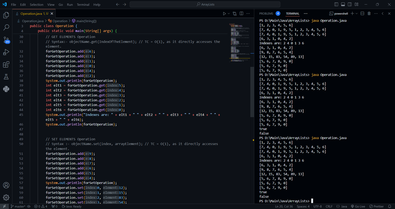Open errors and warnings count in status bar

(40, 206)
